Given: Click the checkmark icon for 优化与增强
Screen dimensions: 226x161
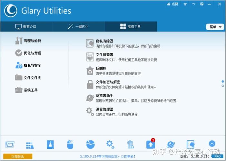Looking at the screenshot, I should pyautogui.click(x=19, y=53).
